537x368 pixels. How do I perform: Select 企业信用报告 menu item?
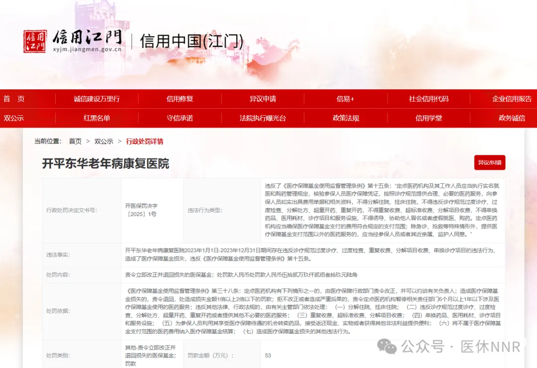(x=512, y=99)
